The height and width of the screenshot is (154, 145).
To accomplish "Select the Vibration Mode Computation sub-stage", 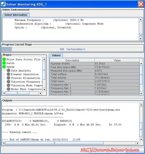I will pos(27,86).
